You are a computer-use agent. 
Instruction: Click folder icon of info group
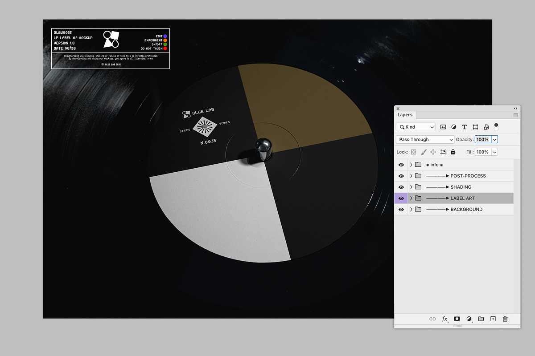point(418,165)
